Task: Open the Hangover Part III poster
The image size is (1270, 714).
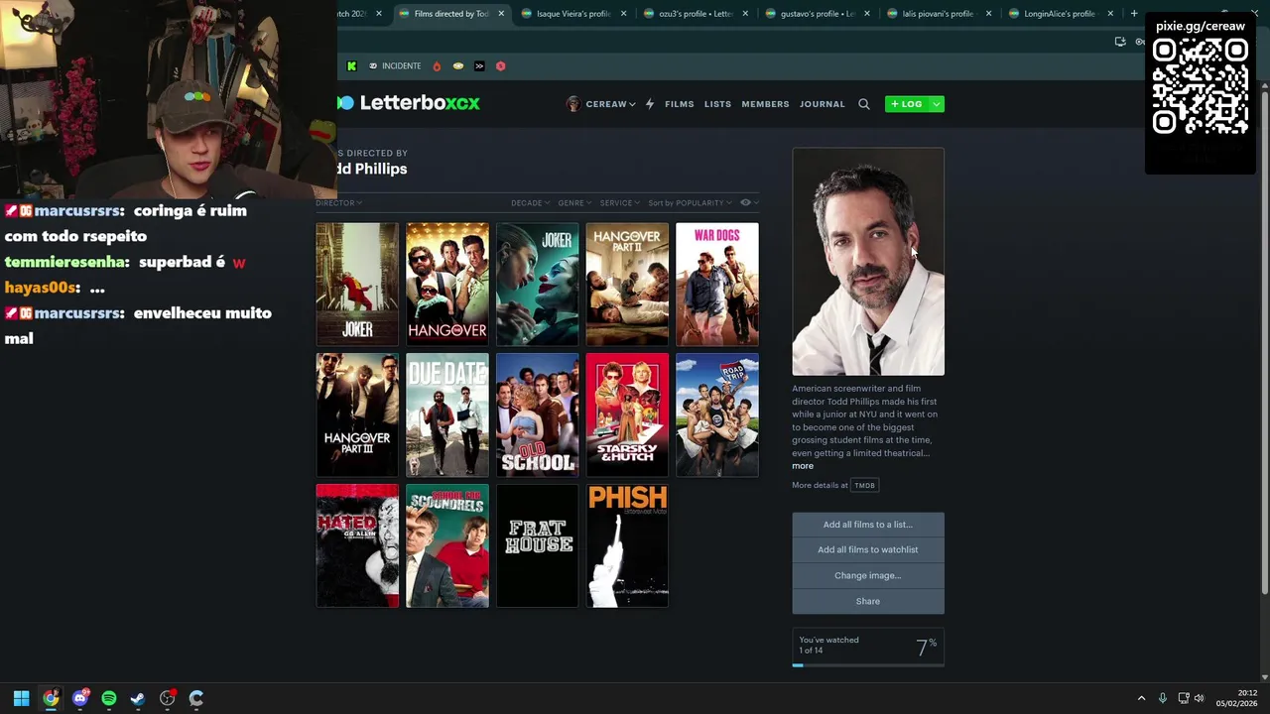Action: tap(357, 415)
